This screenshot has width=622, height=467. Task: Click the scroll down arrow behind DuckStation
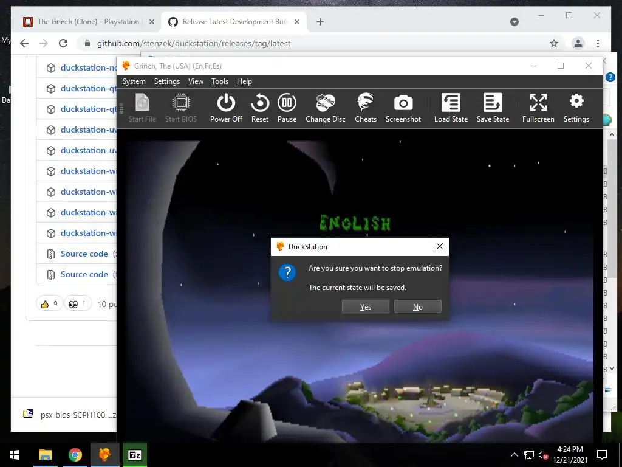pyautogui.click(x=612, y=368)
